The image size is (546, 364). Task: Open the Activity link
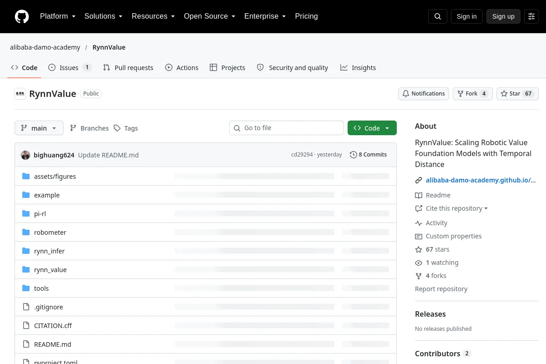[431, 223]
